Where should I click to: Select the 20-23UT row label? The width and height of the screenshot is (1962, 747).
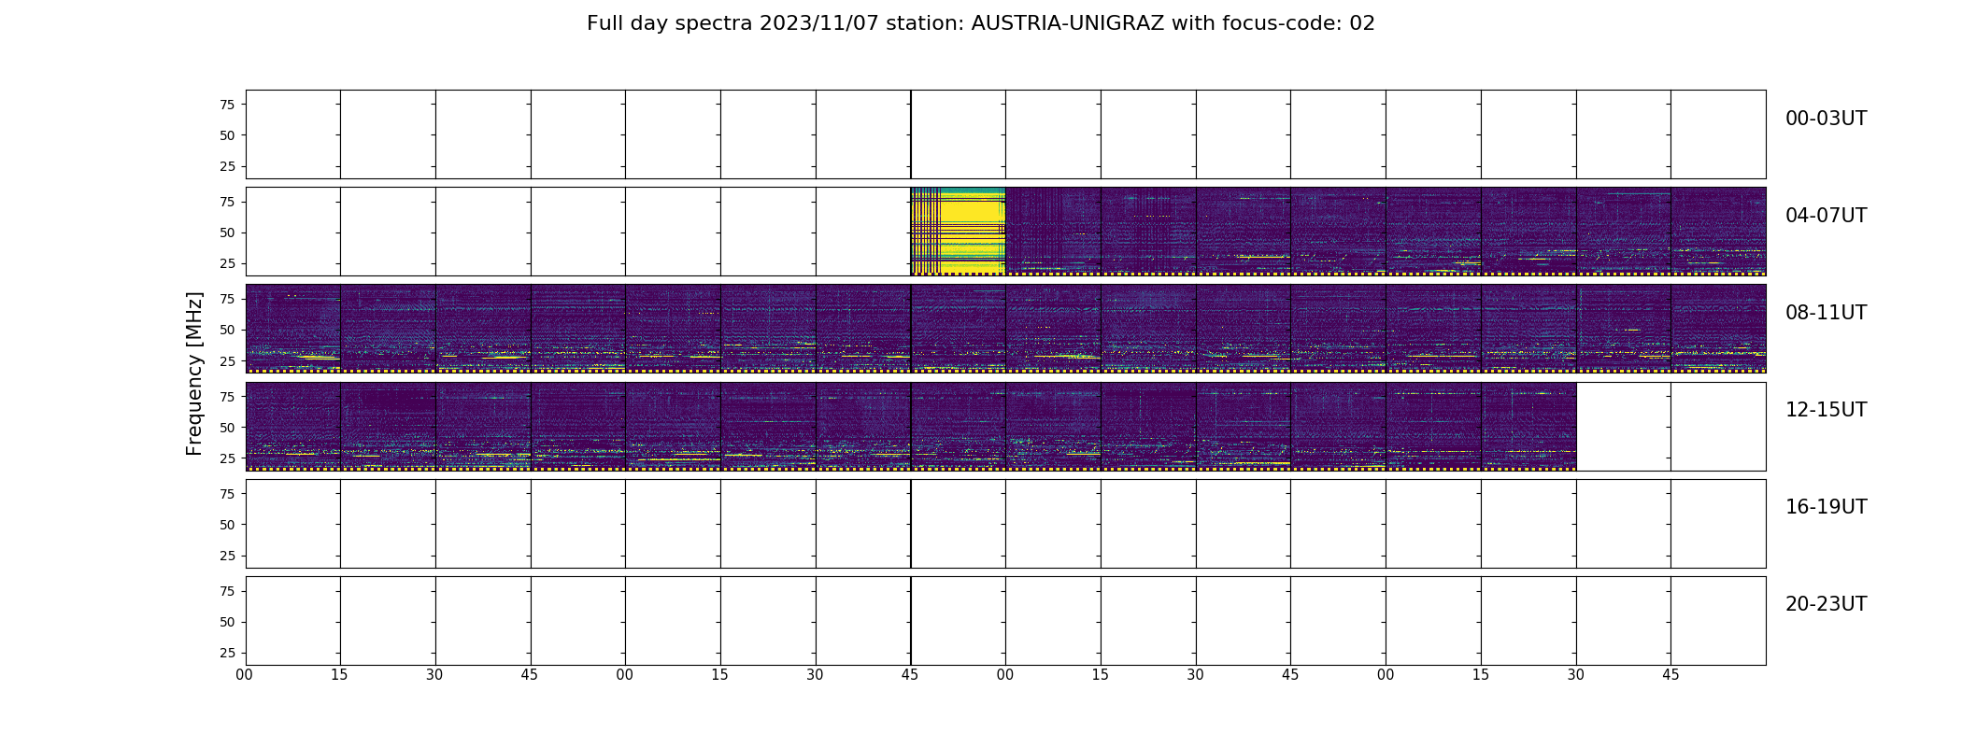(1826, 604)
